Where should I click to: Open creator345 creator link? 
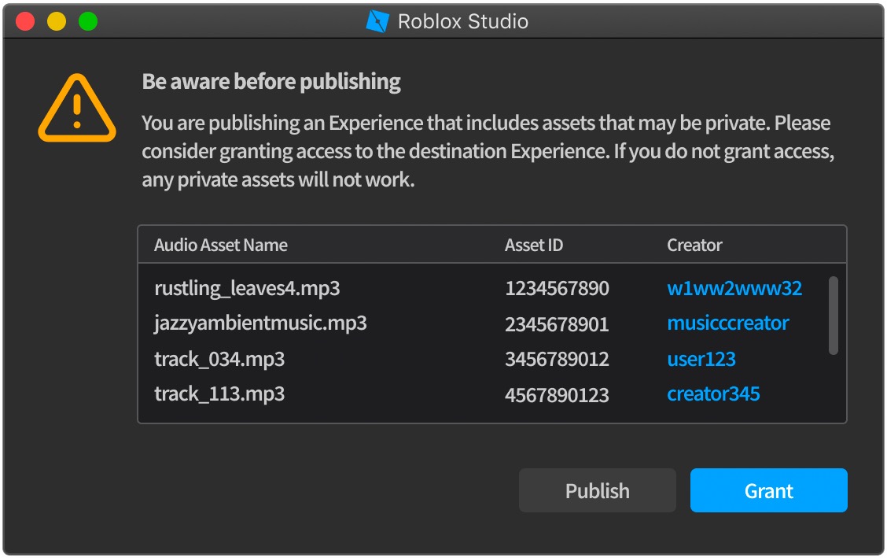click(713, 394)
